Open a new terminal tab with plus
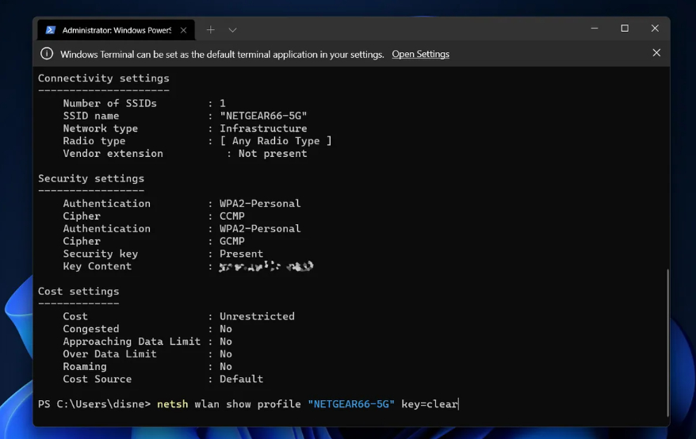 tap(211, 30)
